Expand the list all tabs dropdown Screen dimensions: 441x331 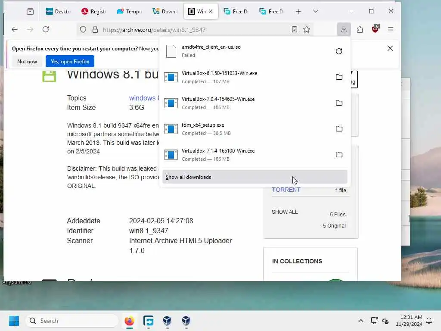click(316, 11)
